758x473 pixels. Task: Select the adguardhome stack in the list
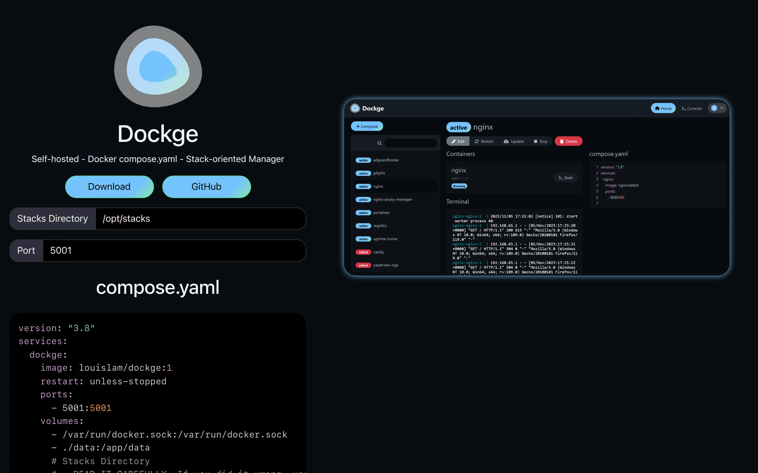click(x=386, y=160)
